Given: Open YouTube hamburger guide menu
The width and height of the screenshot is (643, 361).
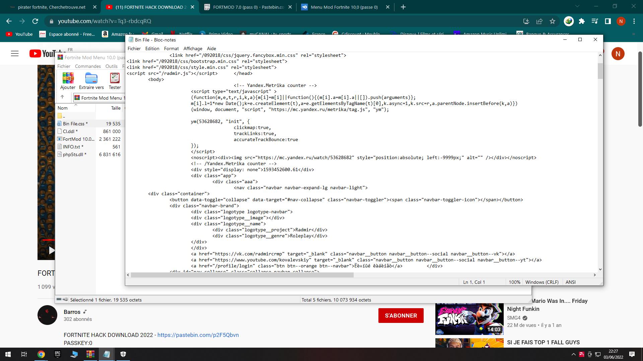Looking at the screenshot, I should coord(15,53).
